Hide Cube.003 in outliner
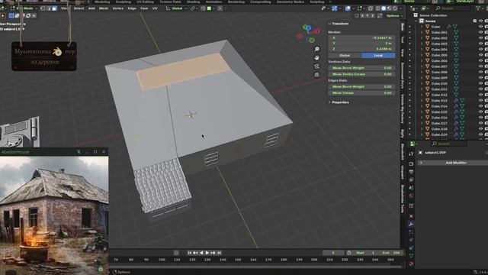 pos(481,44)
